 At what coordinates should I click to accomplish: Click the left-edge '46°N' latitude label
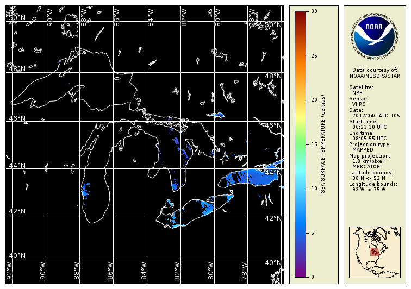click(17, 118)
